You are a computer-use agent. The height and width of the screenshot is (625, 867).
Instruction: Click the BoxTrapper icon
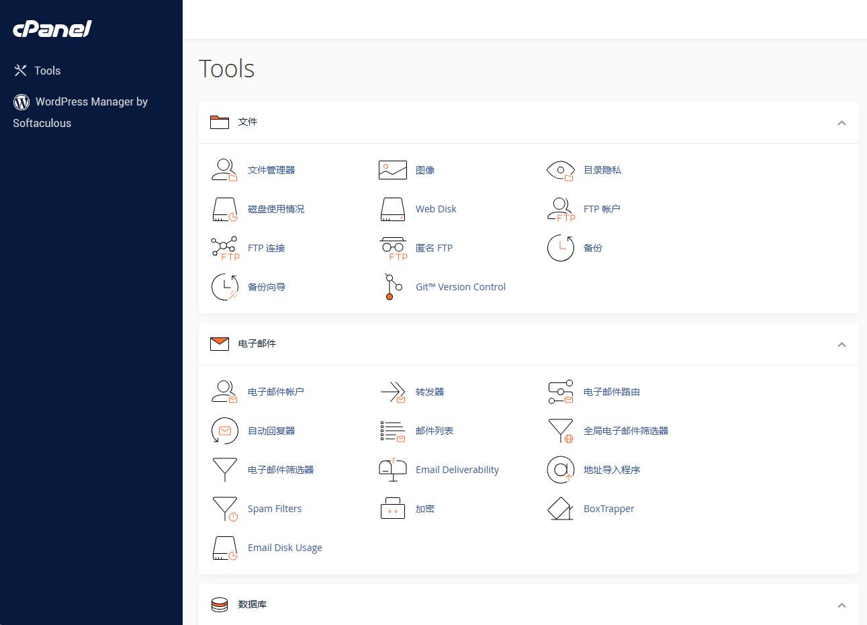(561, 509)
